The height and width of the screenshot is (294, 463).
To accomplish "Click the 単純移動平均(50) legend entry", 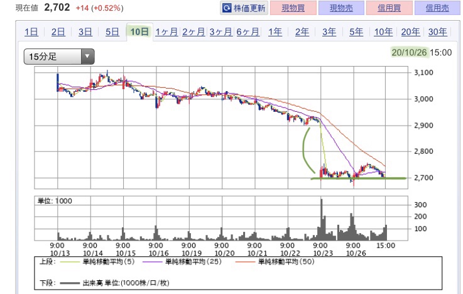I will click(275, 261).
